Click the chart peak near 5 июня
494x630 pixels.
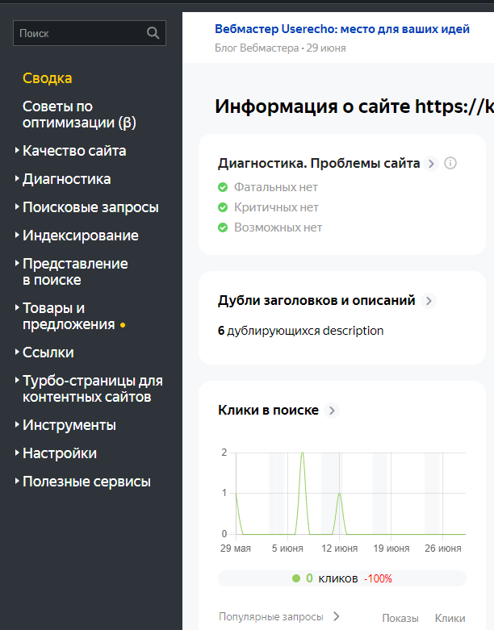(x=302, y=453)
